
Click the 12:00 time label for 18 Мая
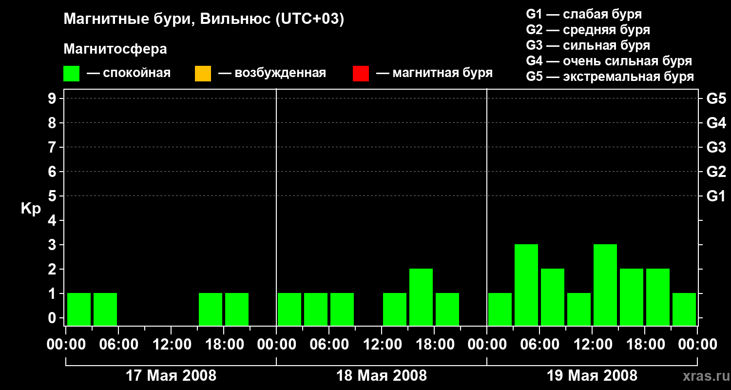click(x=382, y=345)
